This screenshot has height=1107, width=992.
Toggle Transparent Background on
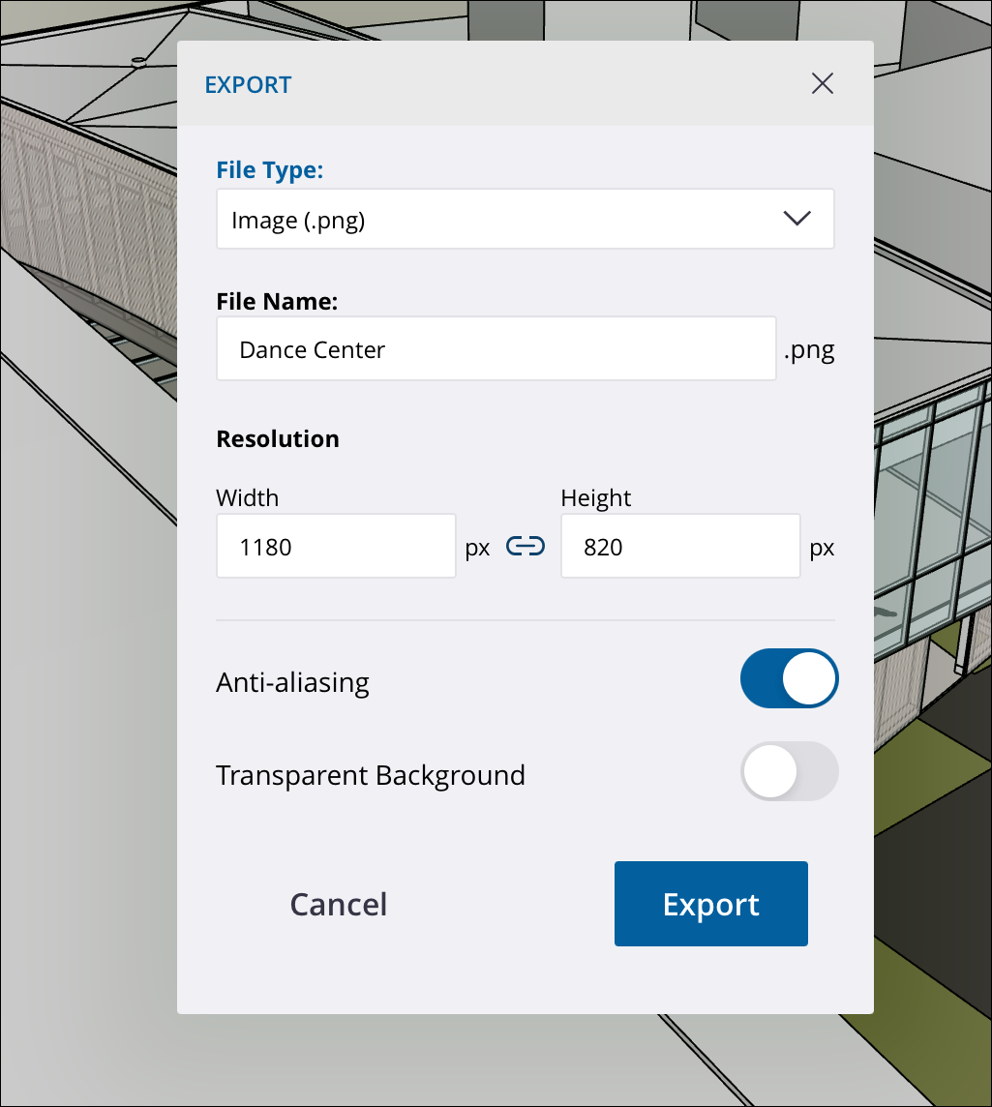pos(789,771)
